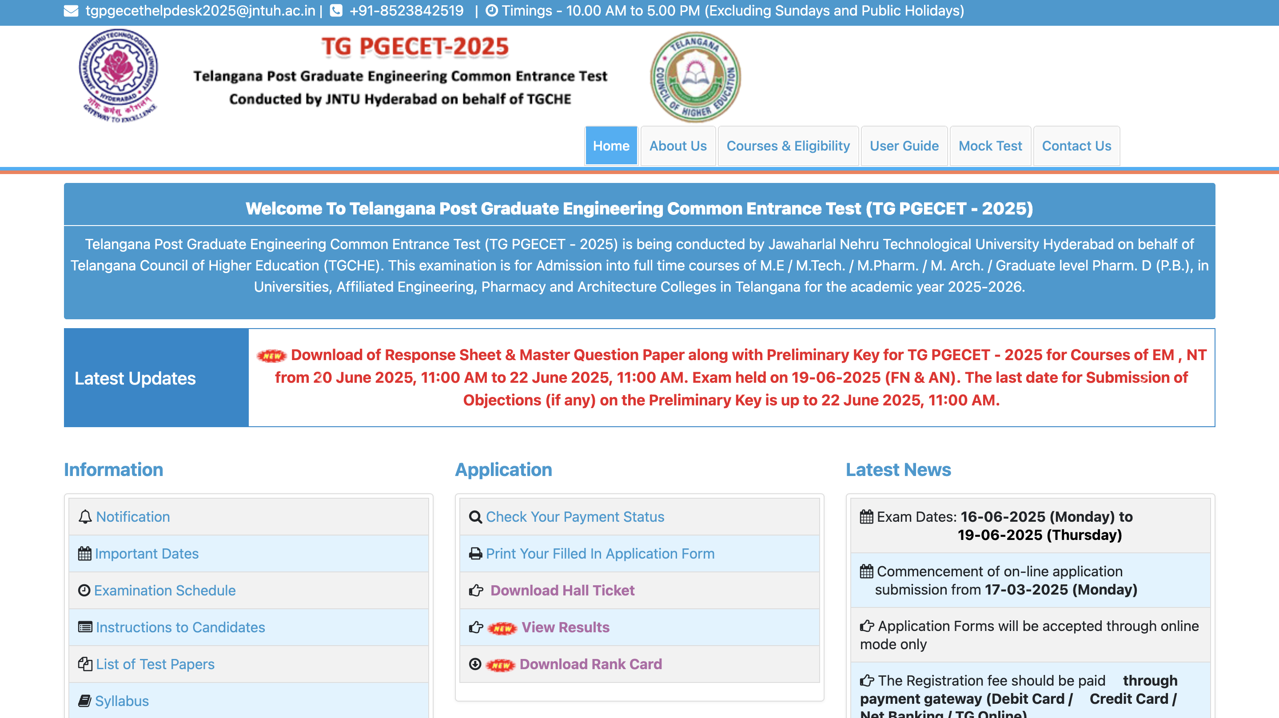The image size is (1279, 718).
Task: Click the clock icon beside Examination Schedule
Action: (84, 590)
